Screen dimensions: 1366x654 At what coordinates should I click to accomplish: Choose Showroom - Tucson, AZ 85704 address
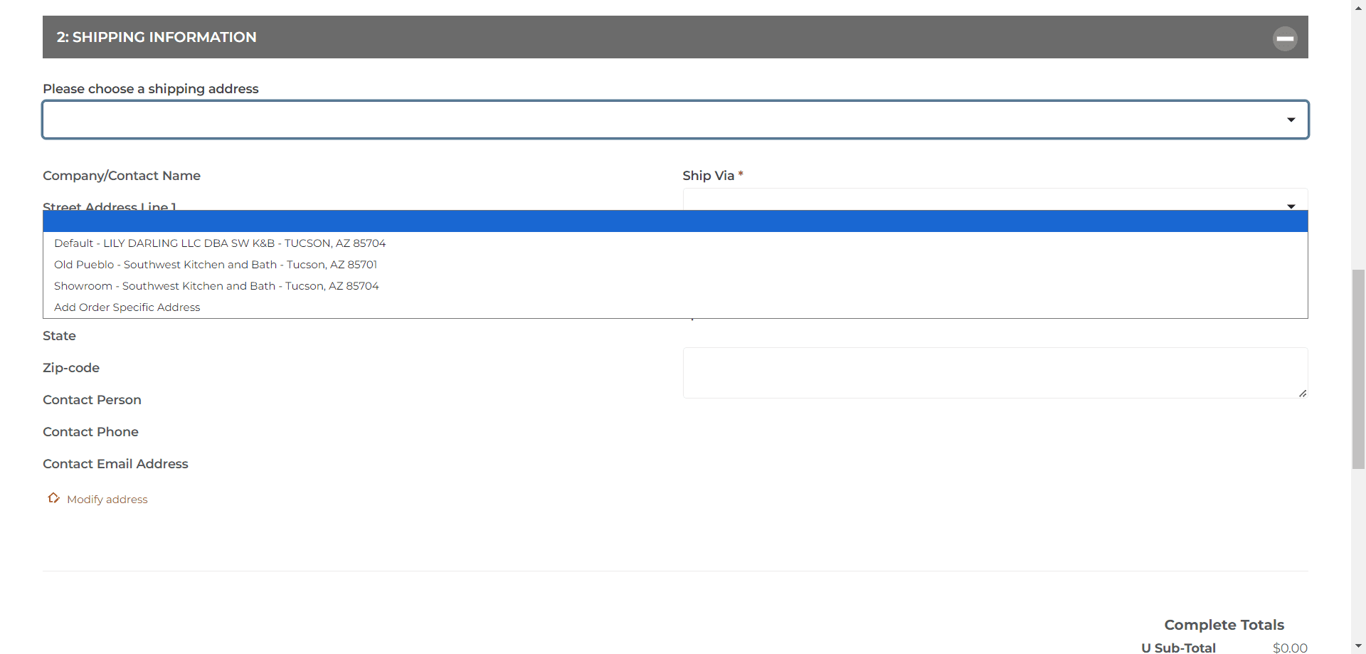[x=675, y=286]
